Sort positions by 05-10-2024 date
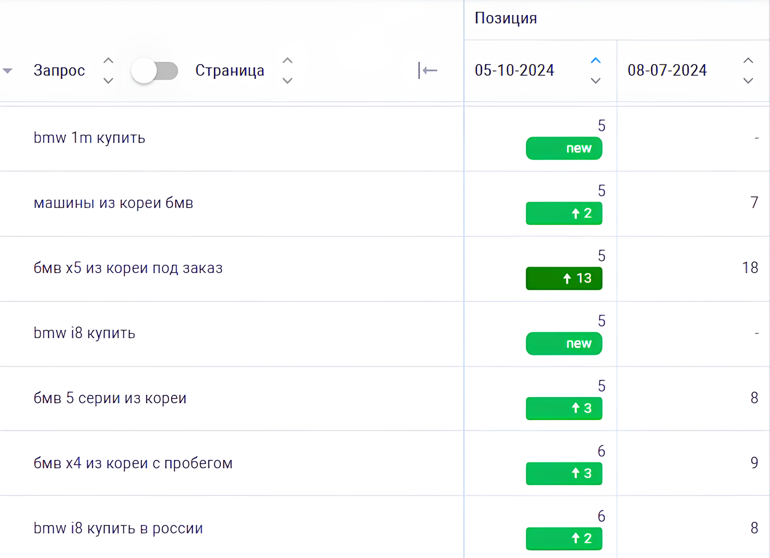 click(596, 70)
